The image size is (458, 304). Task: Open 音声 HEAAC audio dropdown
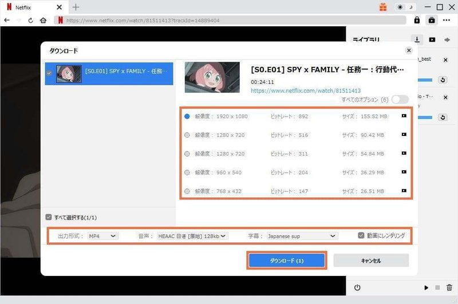[x=192, y=236]
